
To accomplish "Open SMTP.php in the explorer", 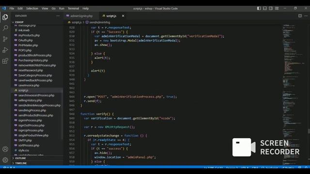I will coord(25,140).
